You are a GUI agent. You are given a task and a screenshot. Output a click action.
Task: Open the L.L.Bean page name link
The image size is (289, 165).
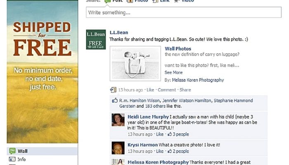[x=119, y=33]
